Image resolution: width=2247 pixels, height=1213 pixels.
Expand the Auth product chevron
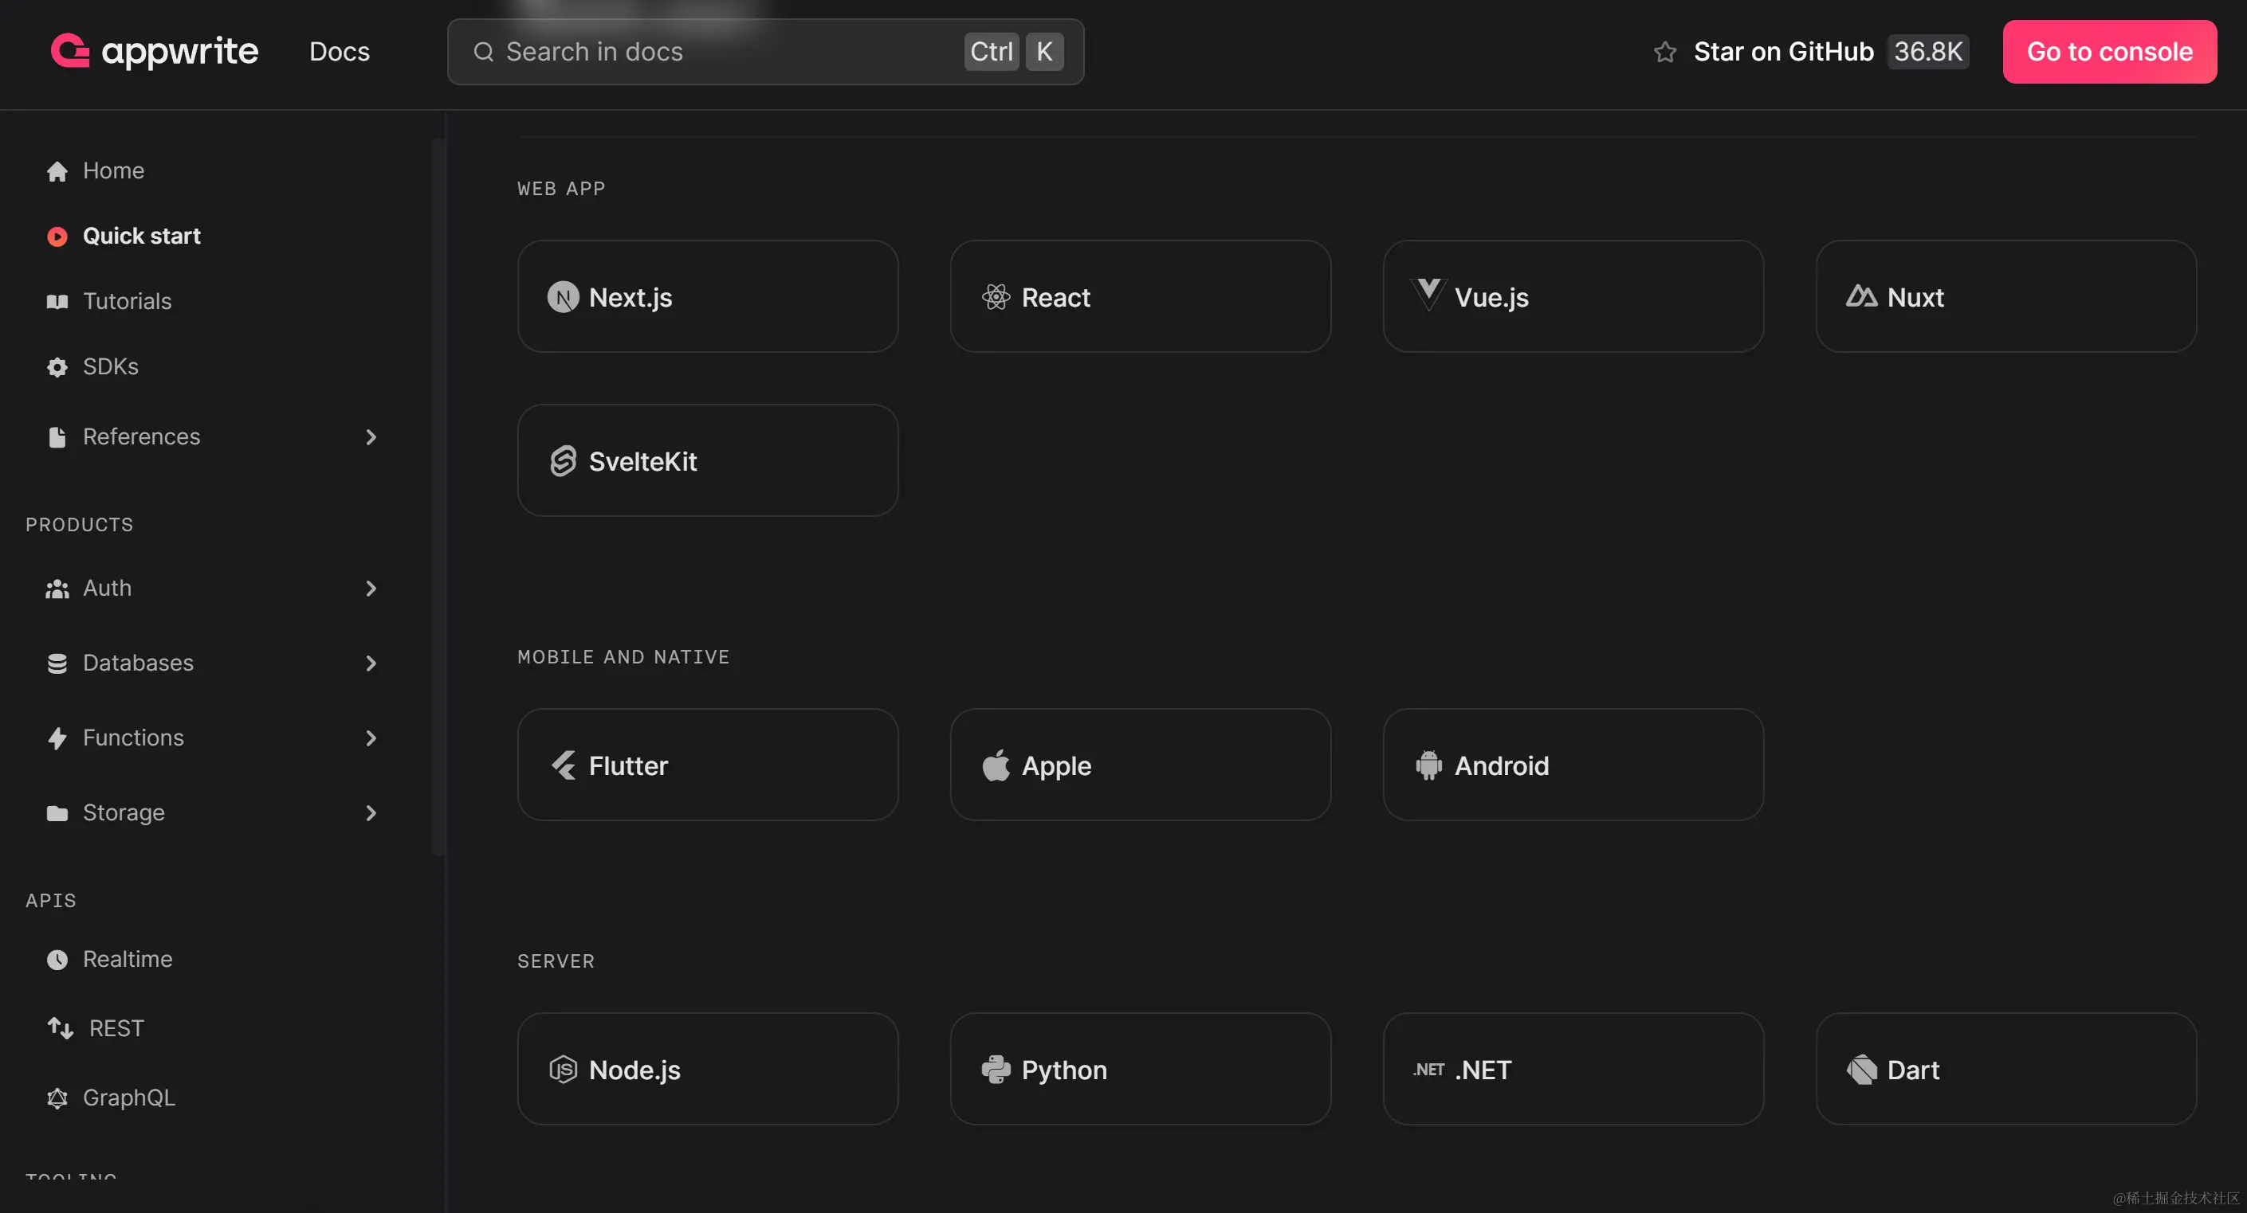(x=371, y=589)
